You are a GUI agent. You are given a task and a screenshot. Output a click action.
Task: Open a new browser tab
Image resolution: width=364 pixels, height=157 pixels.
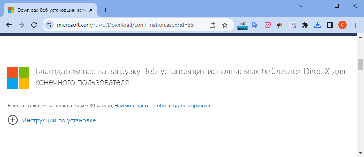coord(106,10)
